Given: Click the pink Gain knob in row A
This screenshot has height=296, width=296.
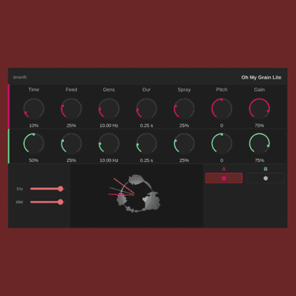Looking at the screenshot, I should [x=259, y=109].
